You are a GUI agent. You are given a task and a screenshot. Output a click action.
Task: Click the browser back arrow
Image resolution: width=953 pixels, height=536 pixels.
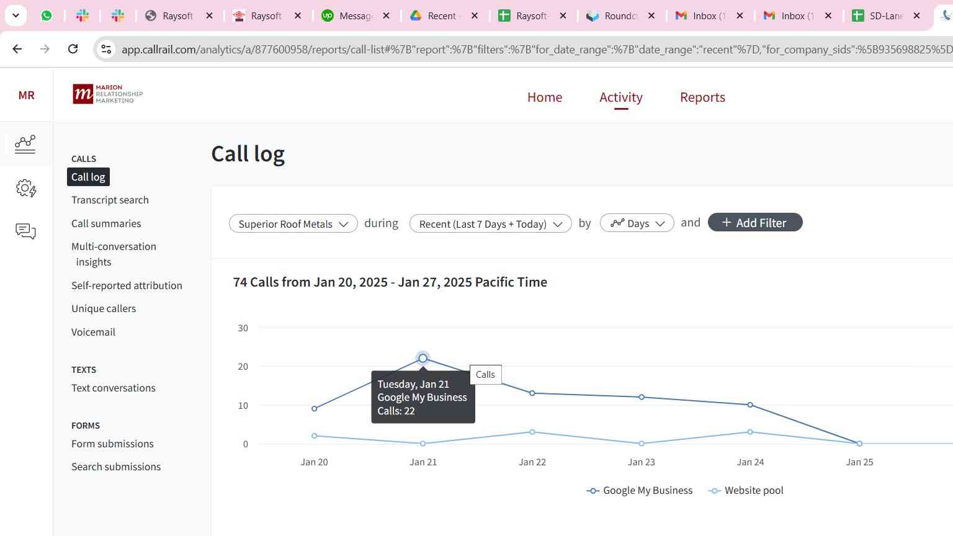[x=17, y=48]
